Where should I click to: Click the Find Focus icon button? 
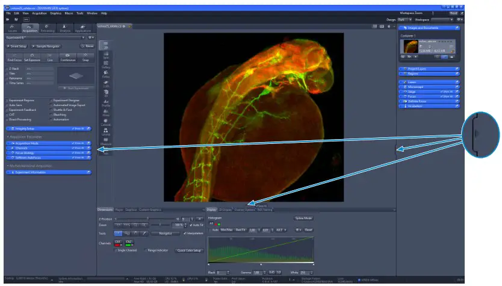point(14,58)
